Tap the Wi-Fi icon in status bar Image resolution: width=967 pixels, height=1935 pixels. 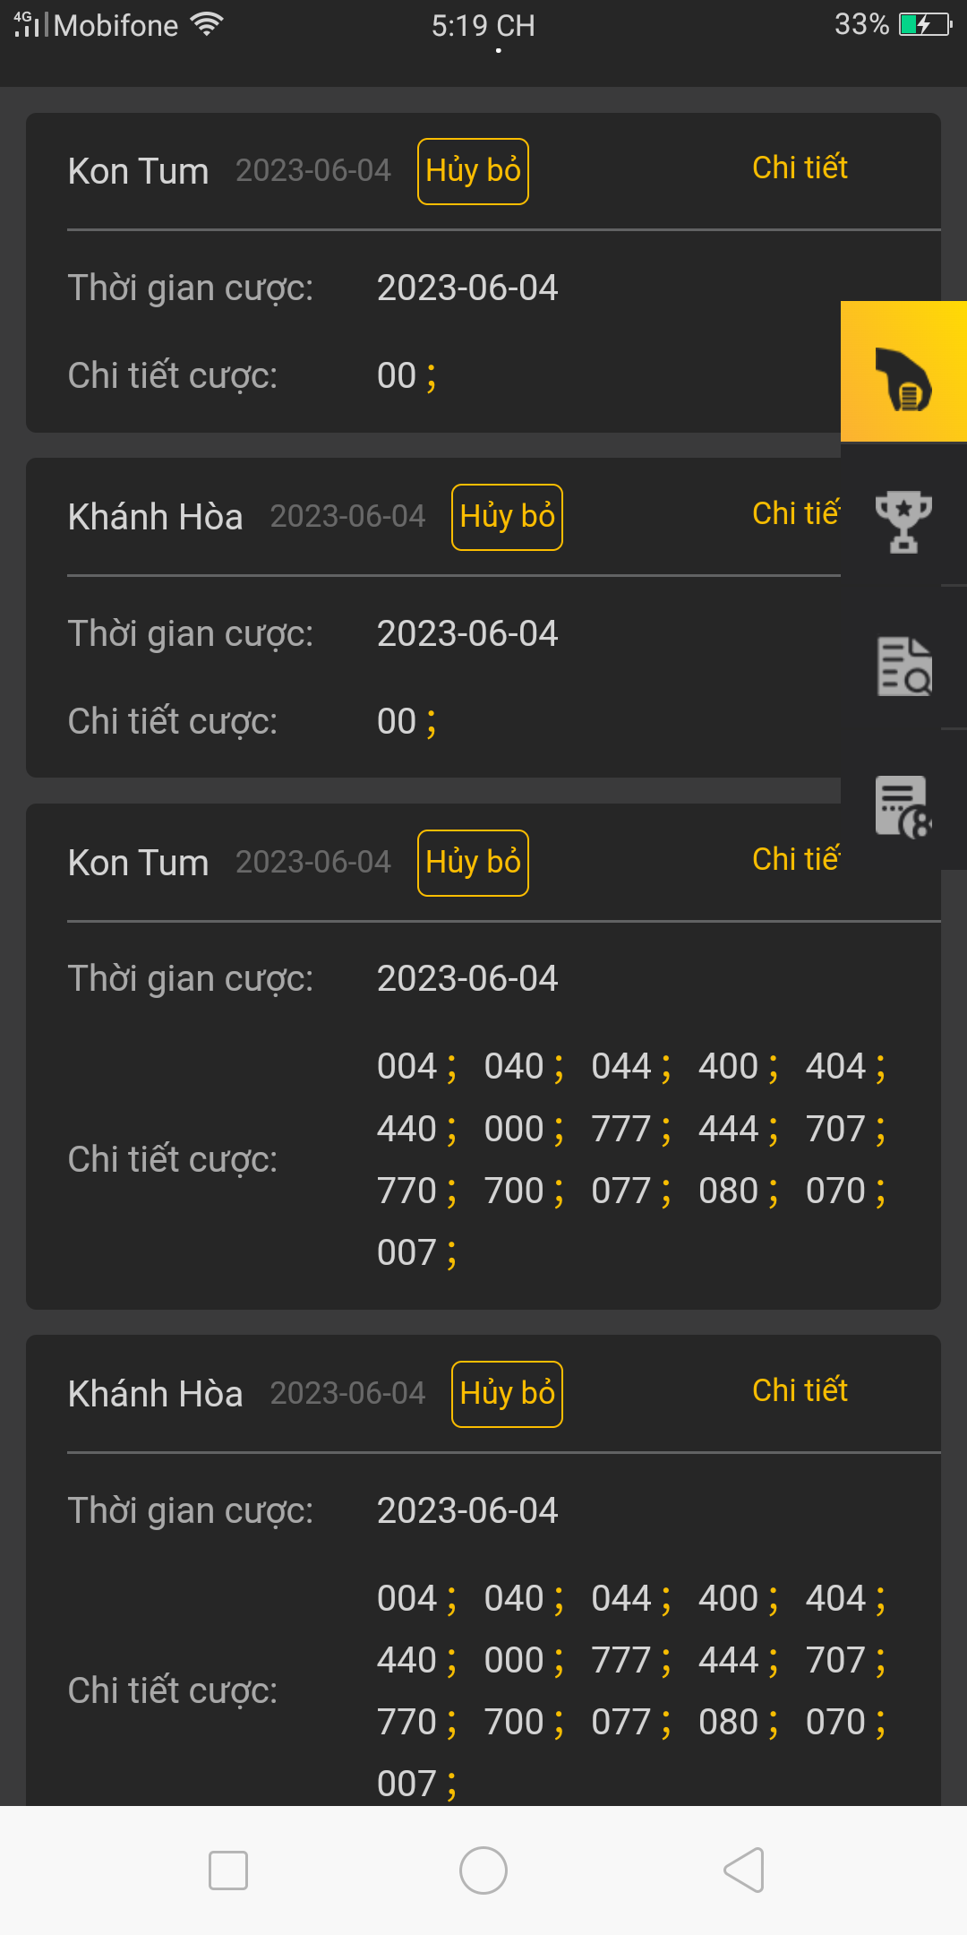coord(206,24)
